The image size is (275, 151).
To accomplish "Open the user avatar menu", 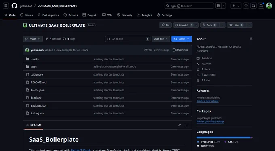I will [269, 6].
